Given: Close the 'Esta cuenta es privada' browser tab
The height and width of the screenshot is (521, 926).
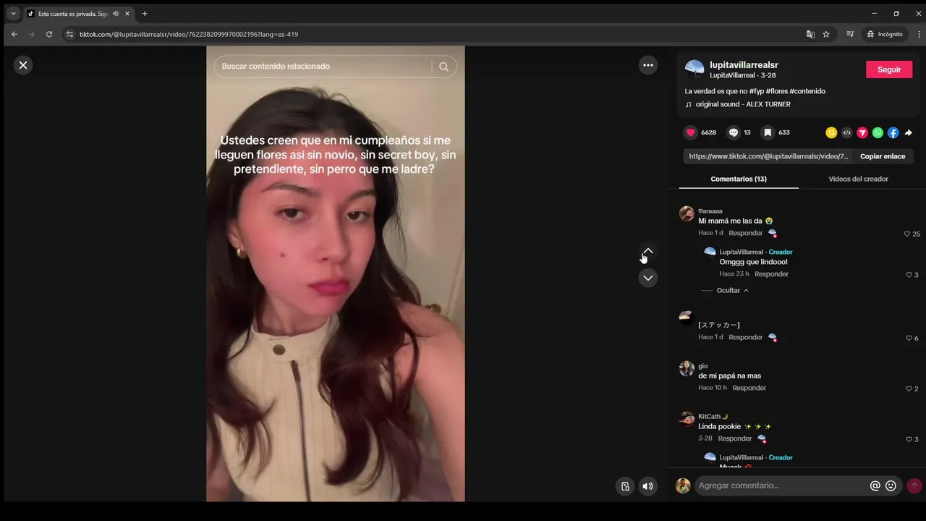Looking at the screenshot, I should 127,14.
